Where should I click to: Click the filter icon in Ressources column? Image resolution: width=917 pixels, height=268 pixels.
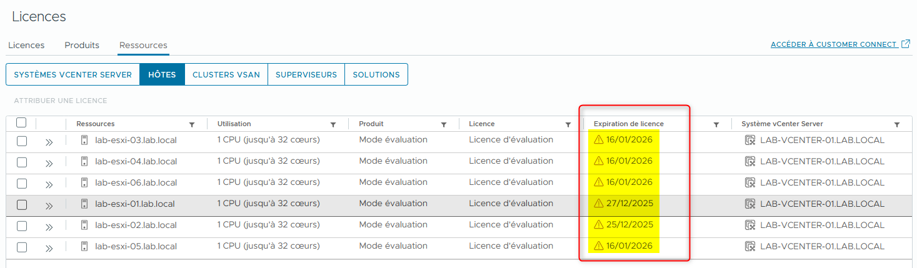click(192, 124)
